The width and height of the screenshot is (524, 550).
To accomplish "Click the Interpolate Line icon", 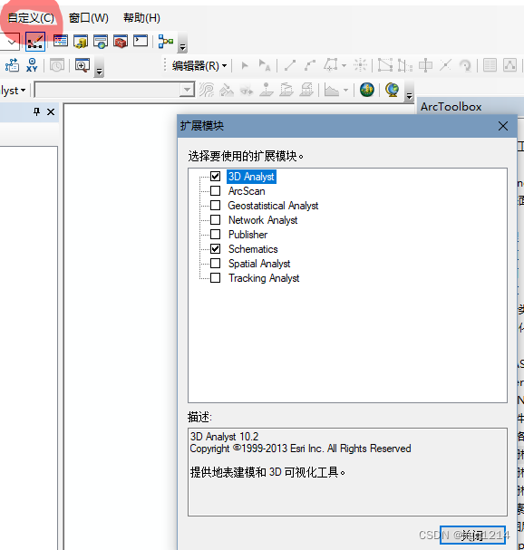I will (x=286, y=90).
